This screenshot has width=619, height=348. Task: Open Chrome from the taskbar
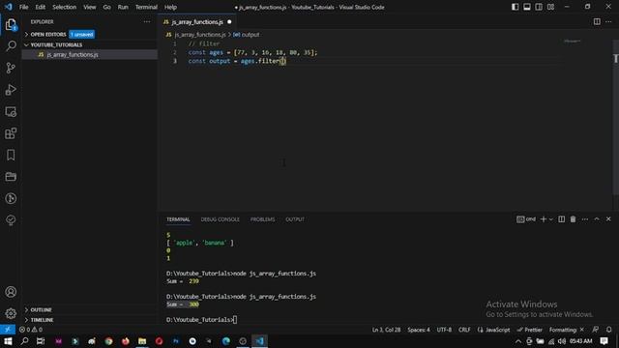pyautogui.click(x=108, y=341)
